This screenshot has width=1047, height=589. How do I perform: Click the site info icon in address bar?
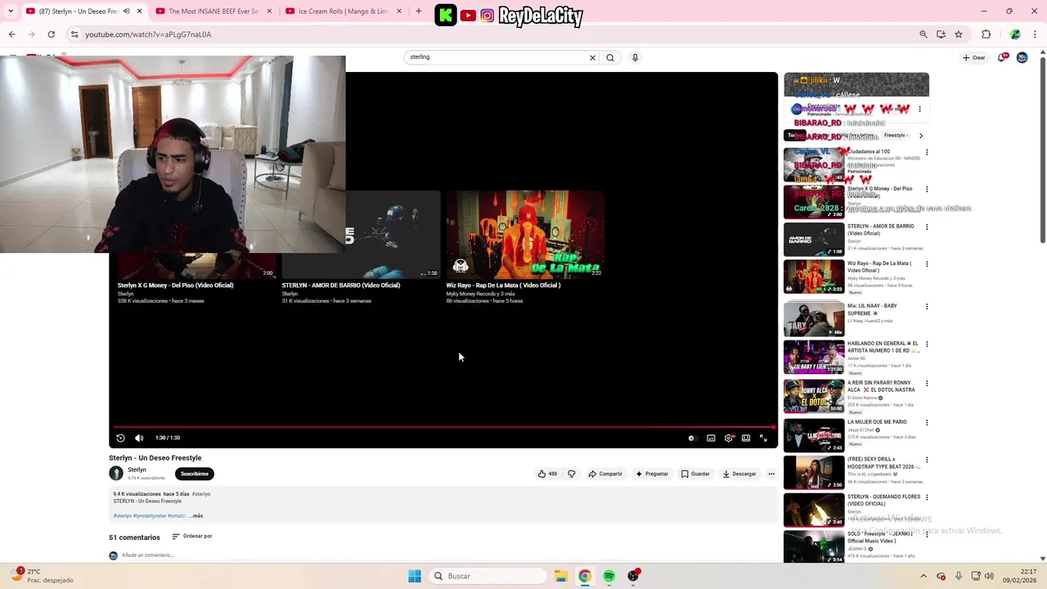pos(74,34)
